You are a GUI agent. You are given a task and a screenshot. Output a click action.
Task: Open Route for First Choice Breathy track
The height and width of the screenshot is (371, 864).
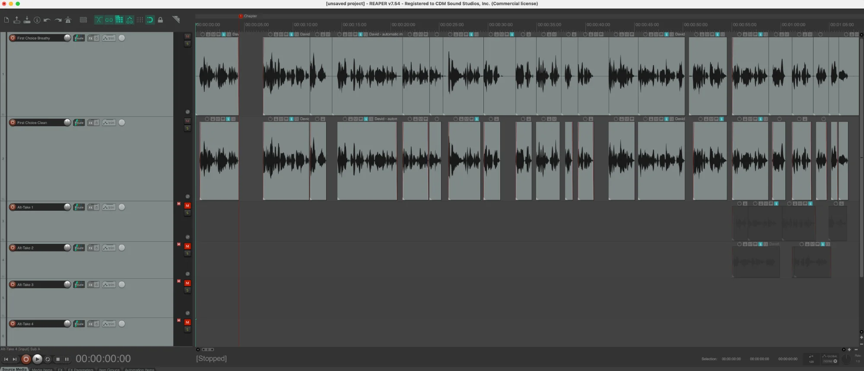pyautogui.click(x=79, y=38)
